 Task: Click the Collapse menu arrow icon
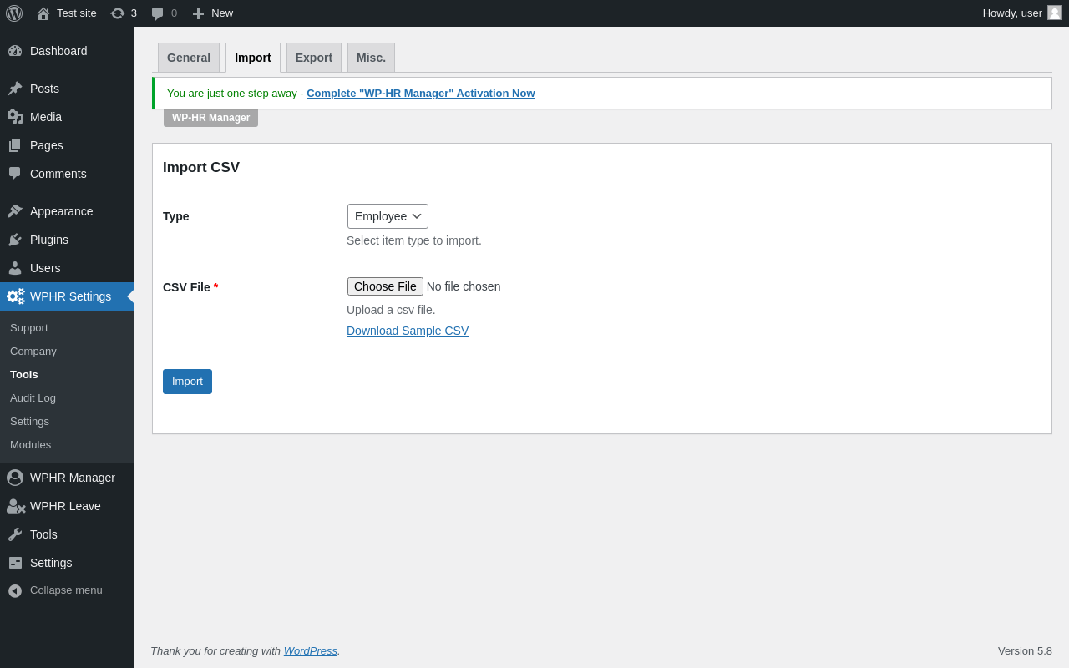tap(15, 590)
